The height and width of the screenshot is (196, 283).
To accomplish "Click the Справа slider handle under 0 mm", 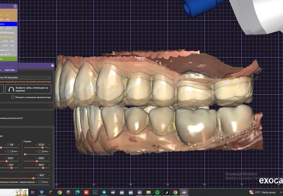I will coord(25,154).
